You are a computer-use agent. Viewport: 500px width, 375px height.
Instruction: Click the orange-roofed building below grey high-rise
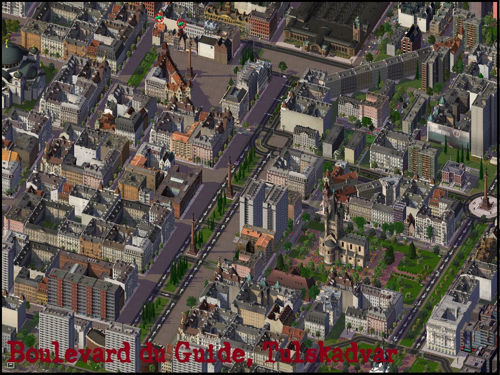(x=257, y=239)
